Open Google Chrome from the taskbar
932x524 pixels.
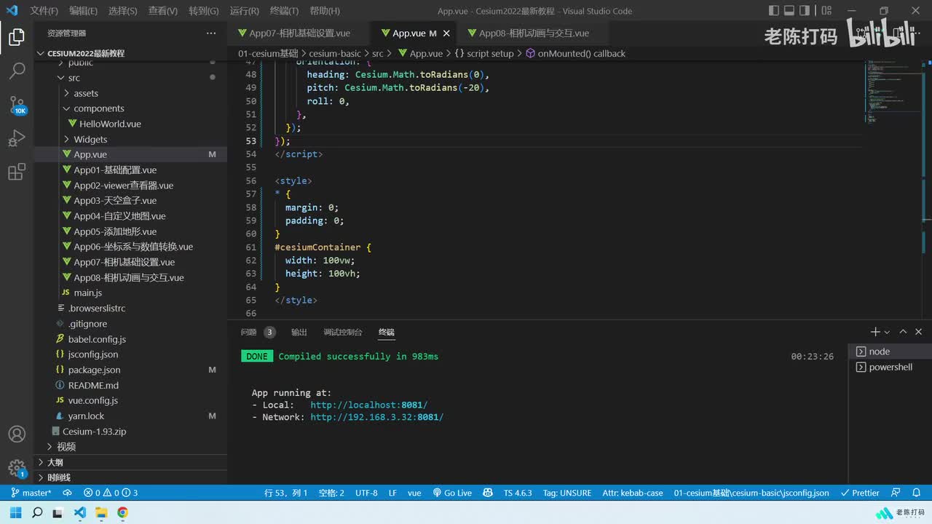(x=122, y=512)
